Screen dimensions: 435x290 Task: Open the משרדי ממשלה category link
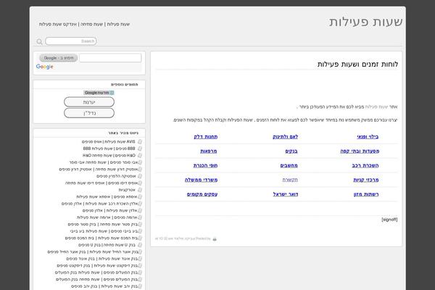201,180
